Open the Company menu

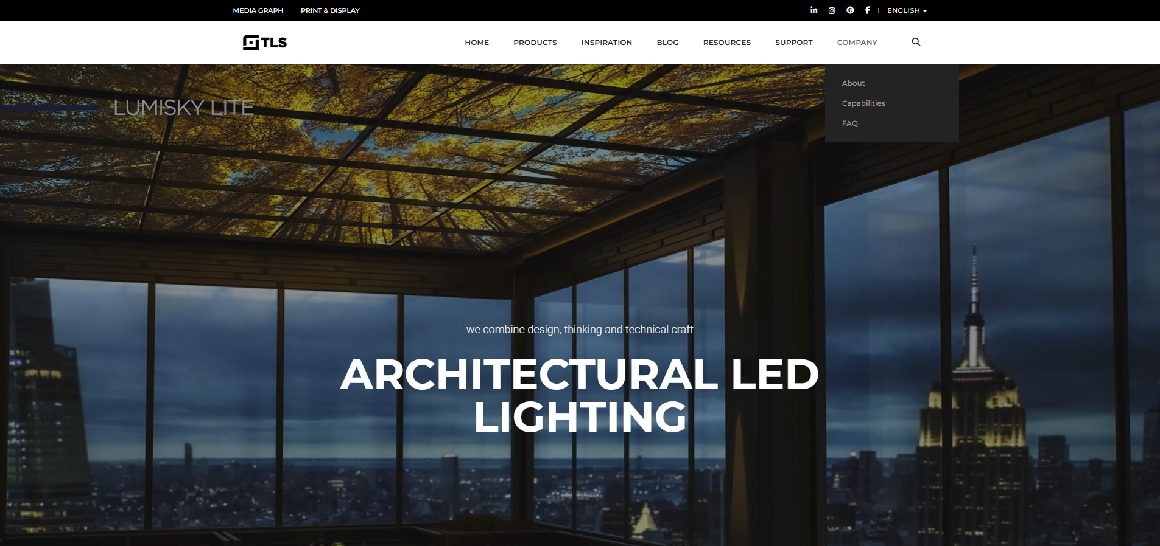click(x=857, y=43)
